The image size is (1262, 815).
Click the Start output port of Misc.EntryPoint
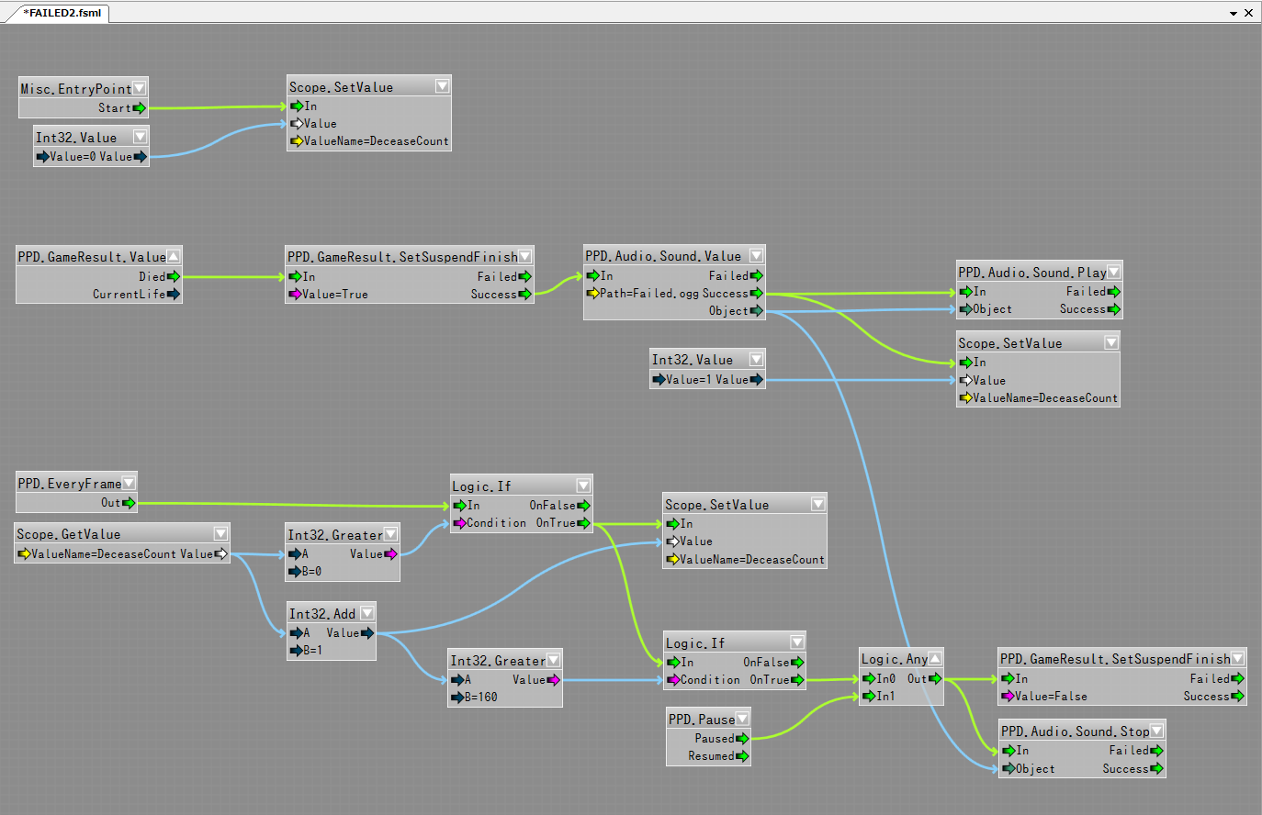click(x=140, y=108)
